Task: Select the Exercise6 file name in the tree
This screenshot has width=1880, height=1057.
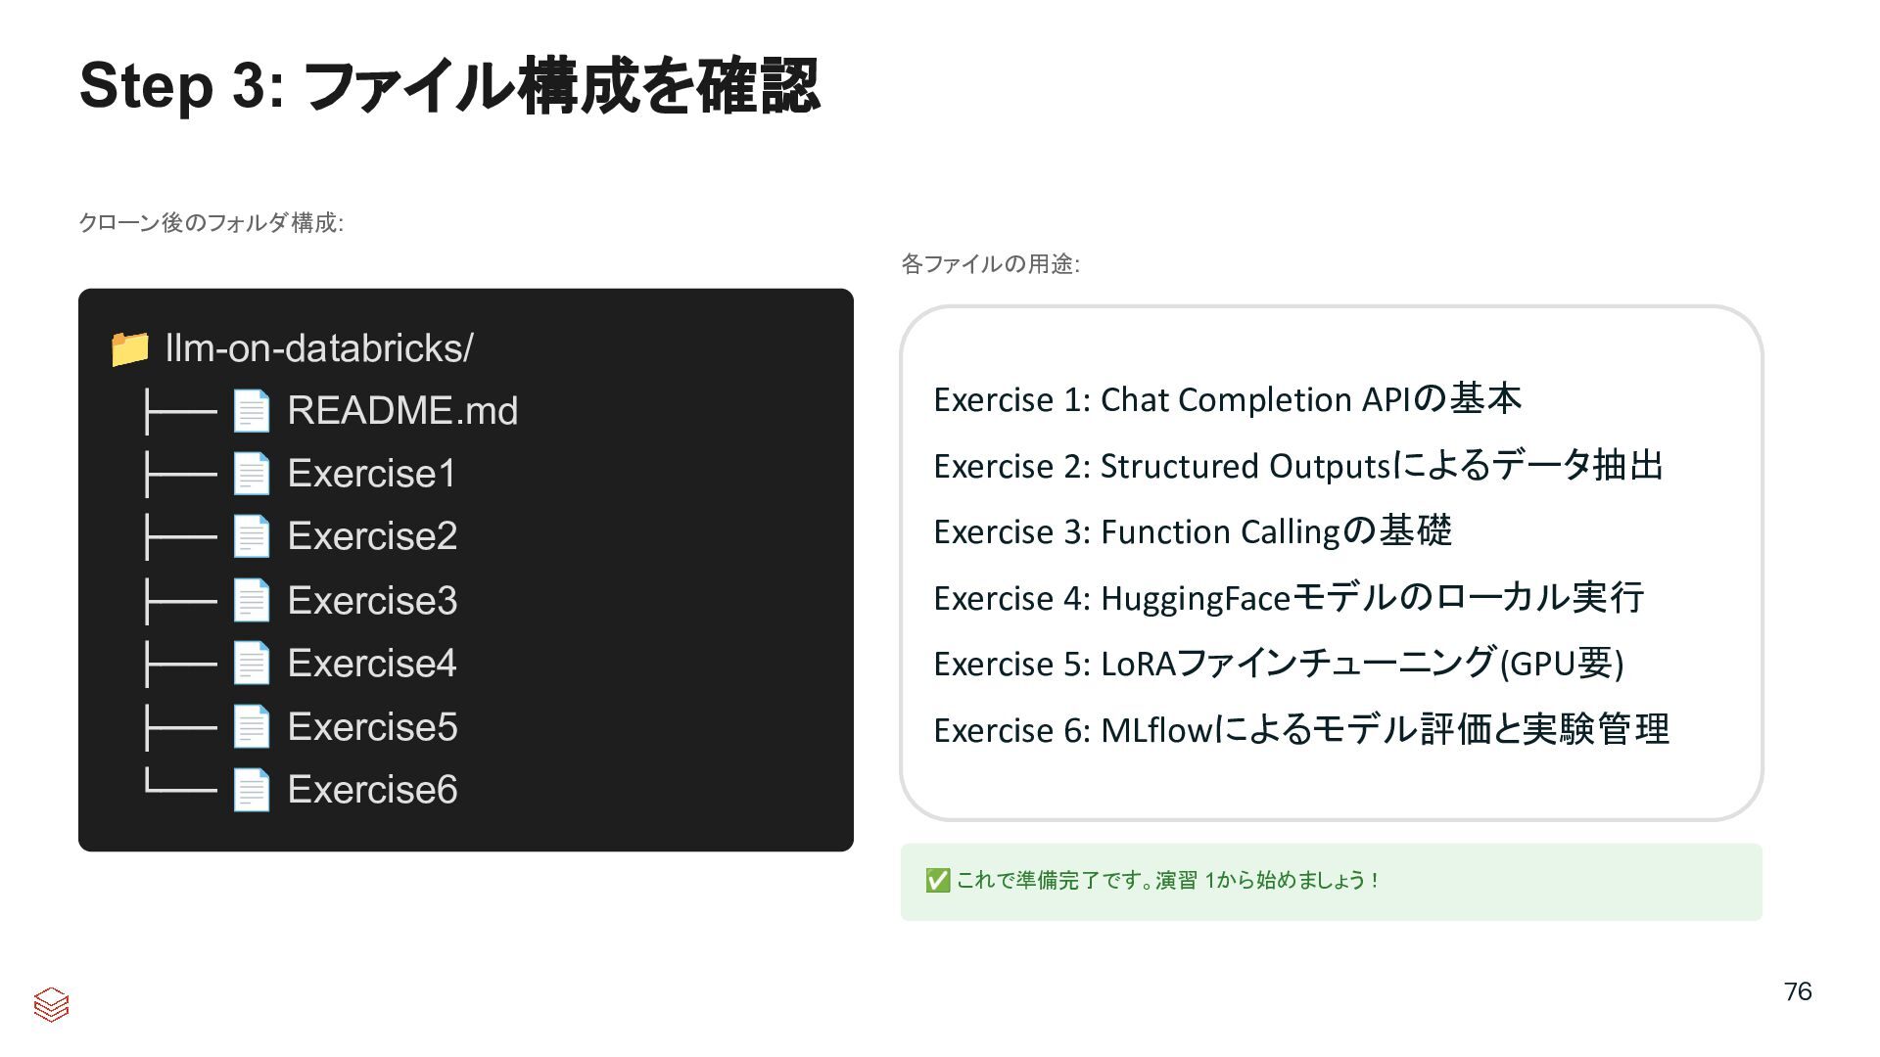Action: (x=372, y=790)
